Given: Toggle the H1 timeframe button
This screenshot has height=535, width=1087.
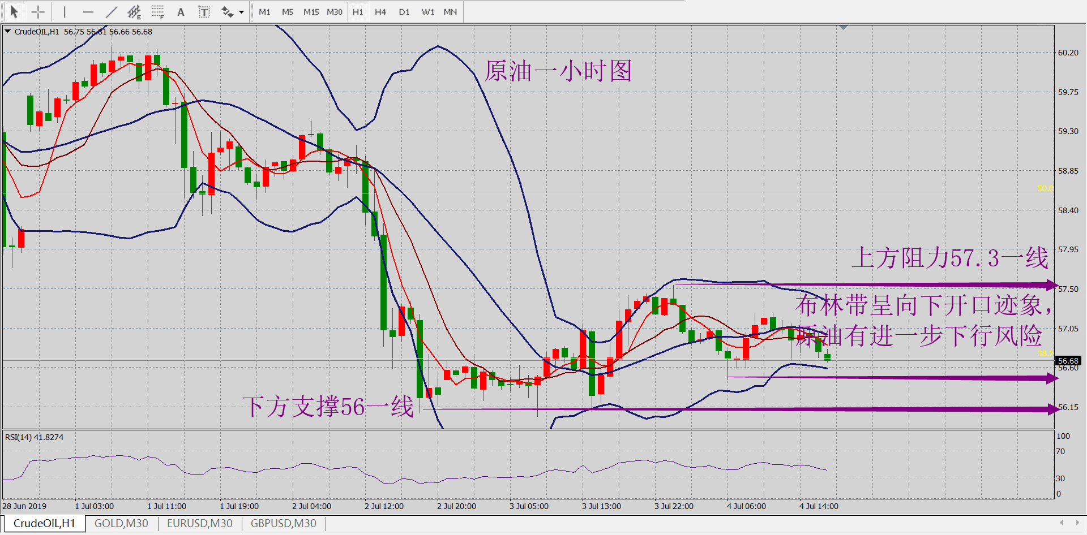Looking at the screenshot, I should pos(358,12).
